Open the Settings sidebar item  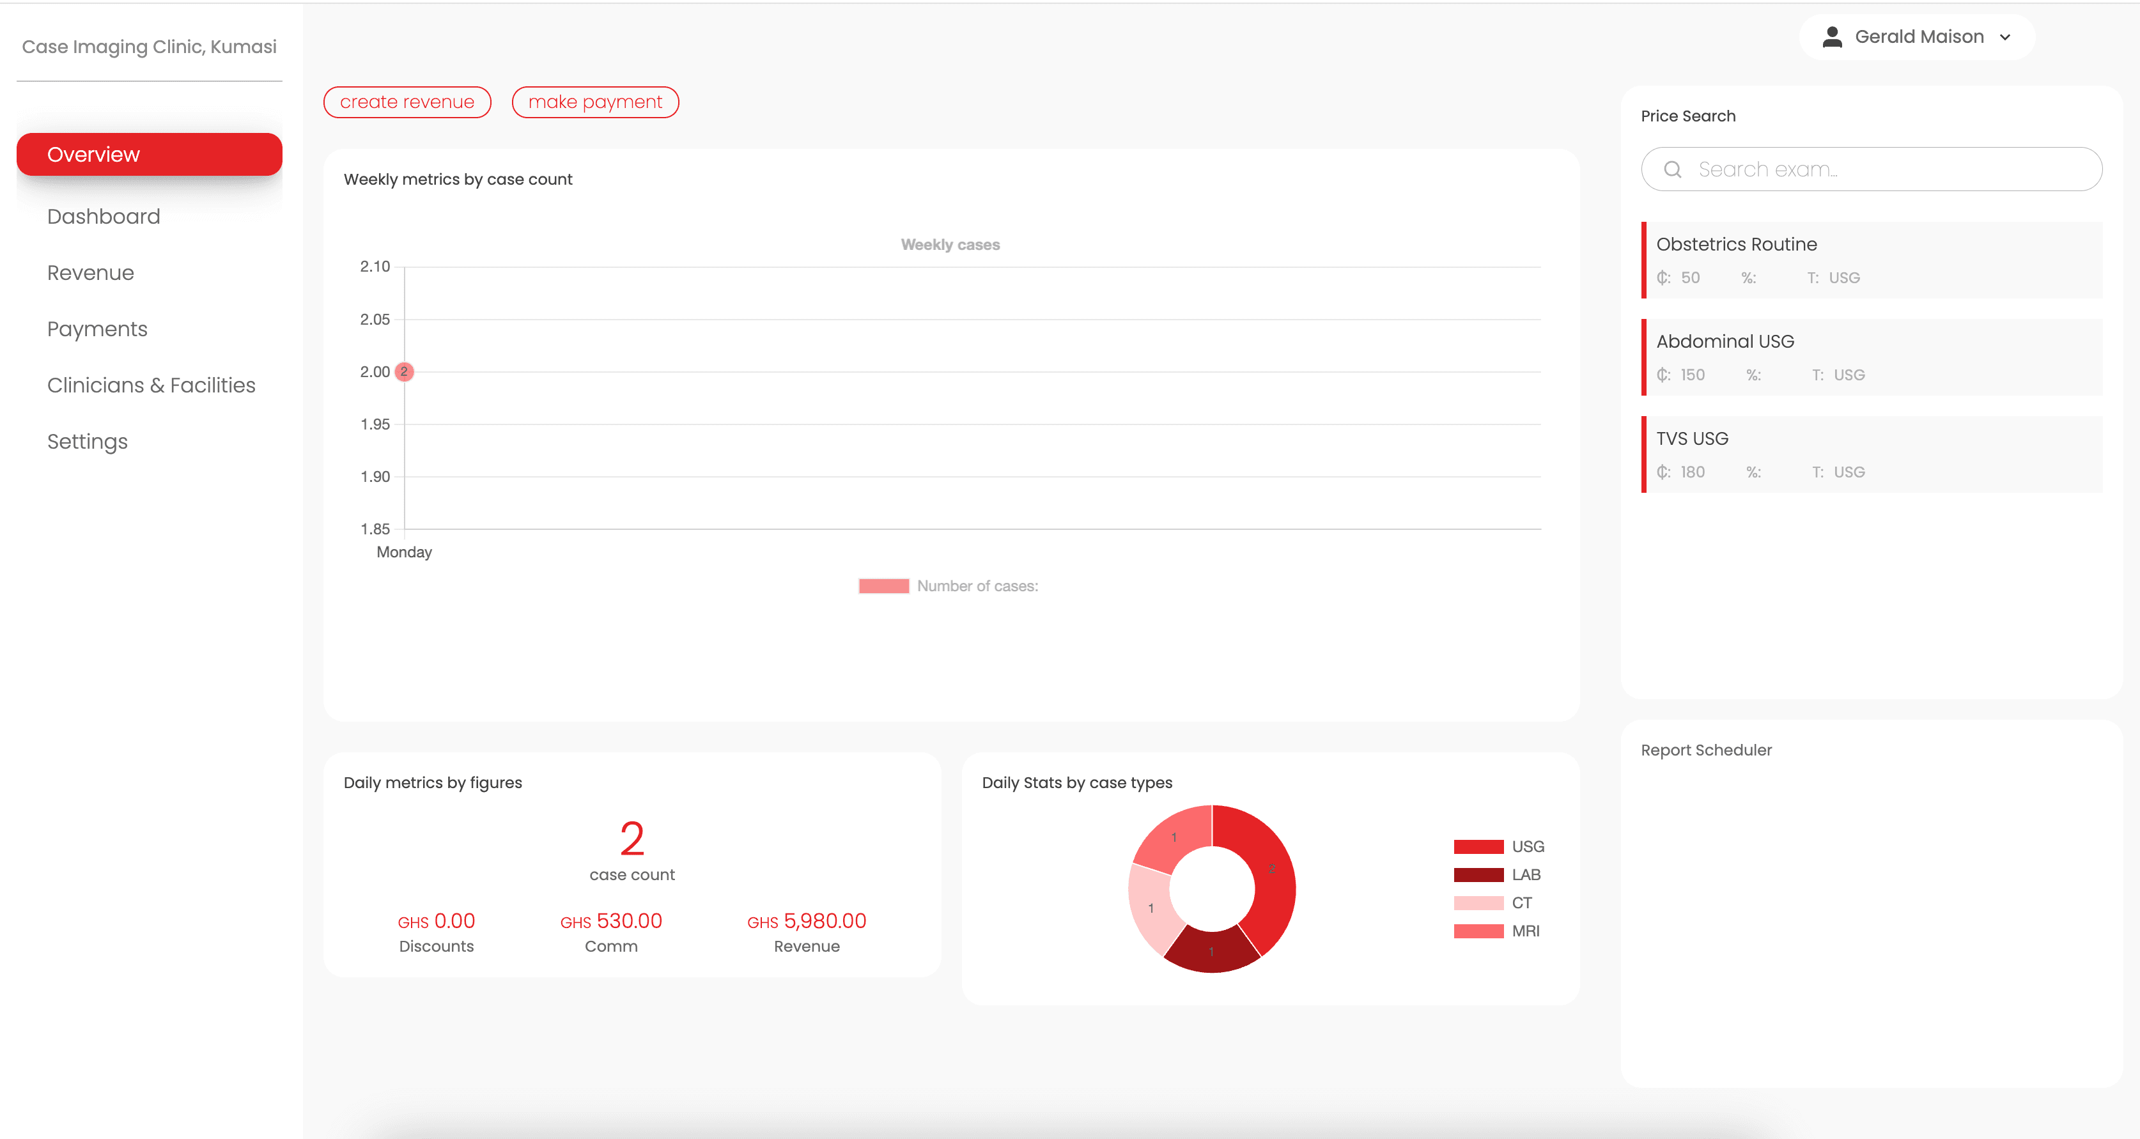(87, 442)
